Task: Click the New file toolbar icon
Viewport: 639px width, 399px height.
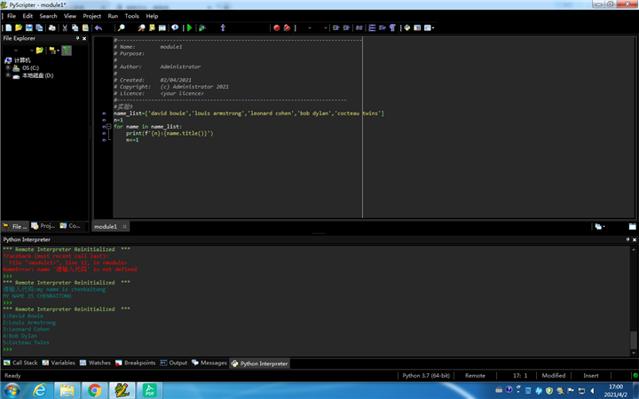Action: [8, 27]
